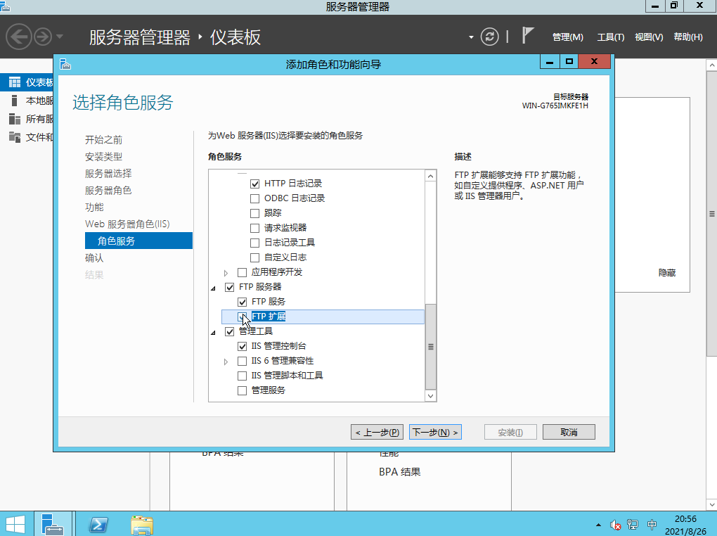Click the dashboard window vertical scrollbar thumb

pos(712,213)
